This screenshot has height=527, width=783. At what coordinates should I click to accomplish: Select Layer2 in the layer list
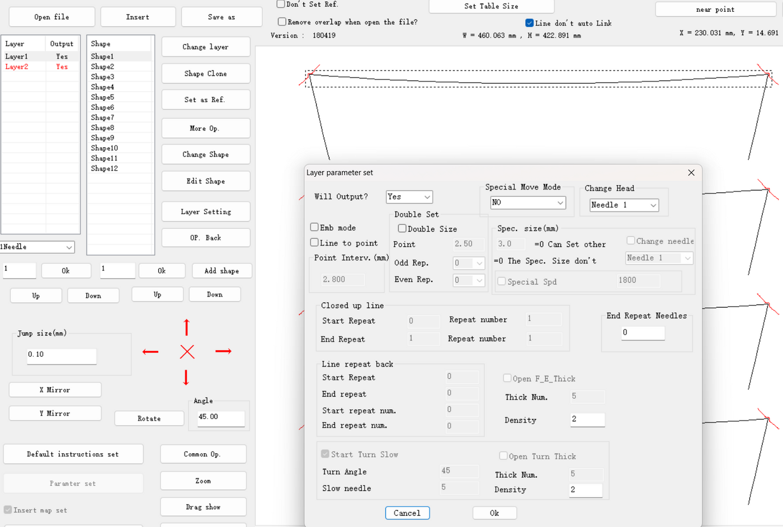[x=17, y=67]
